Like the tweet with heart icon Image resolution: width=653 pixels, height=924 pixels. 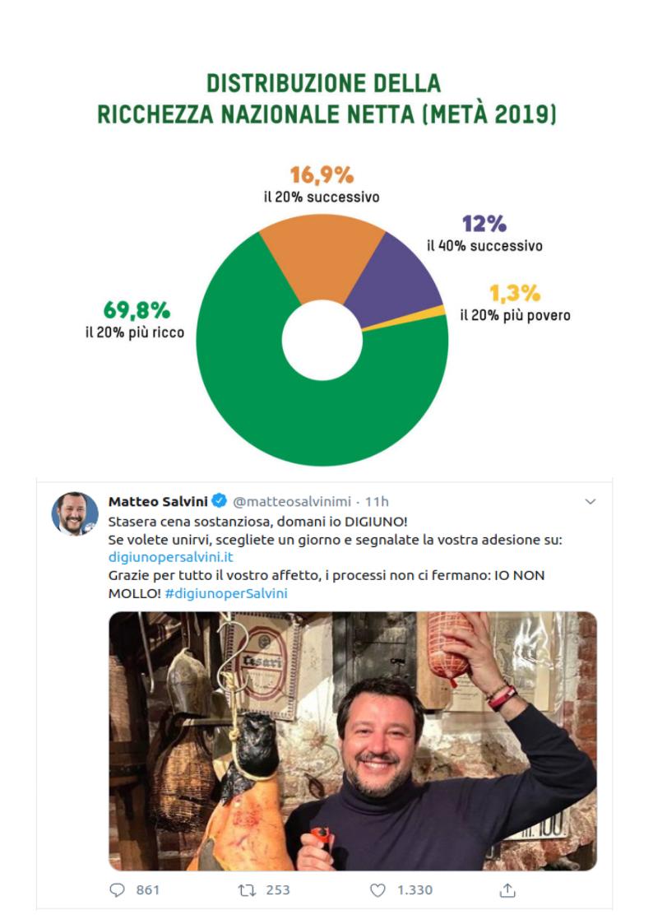377,889
